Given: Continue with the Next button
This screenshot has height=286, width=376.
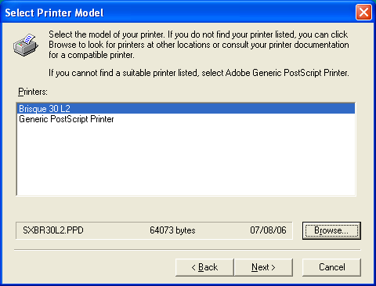Looking at the screenshot, I should (x=263, y=267).
